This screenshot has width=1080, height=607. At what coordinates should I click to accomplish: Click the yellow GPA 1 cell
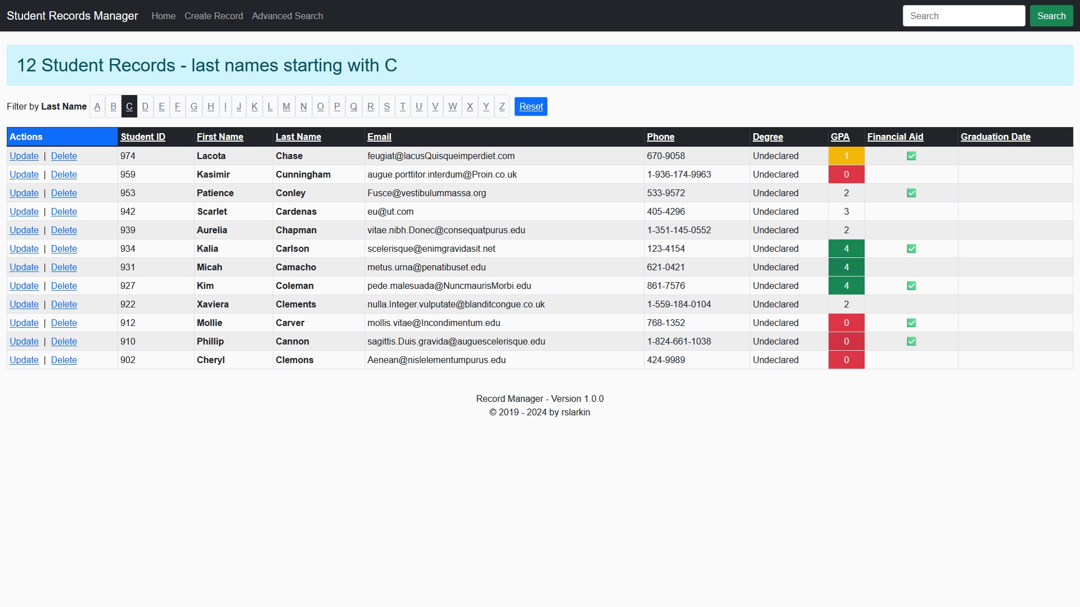click(x=846, y=156)
